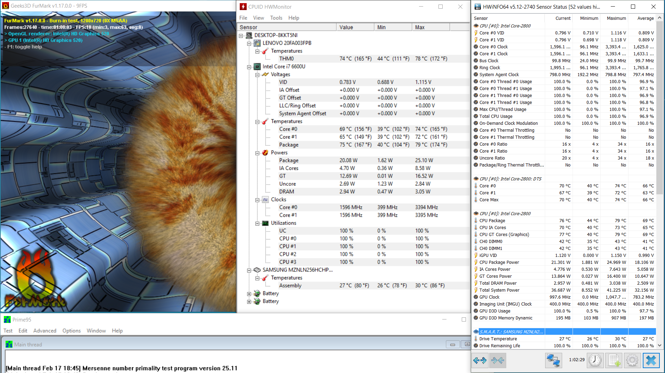Screen dimensions: 665x373
Task: Click the Main thread window icon in Prime95
Action: pyautogui.click(x=9, y=344)
